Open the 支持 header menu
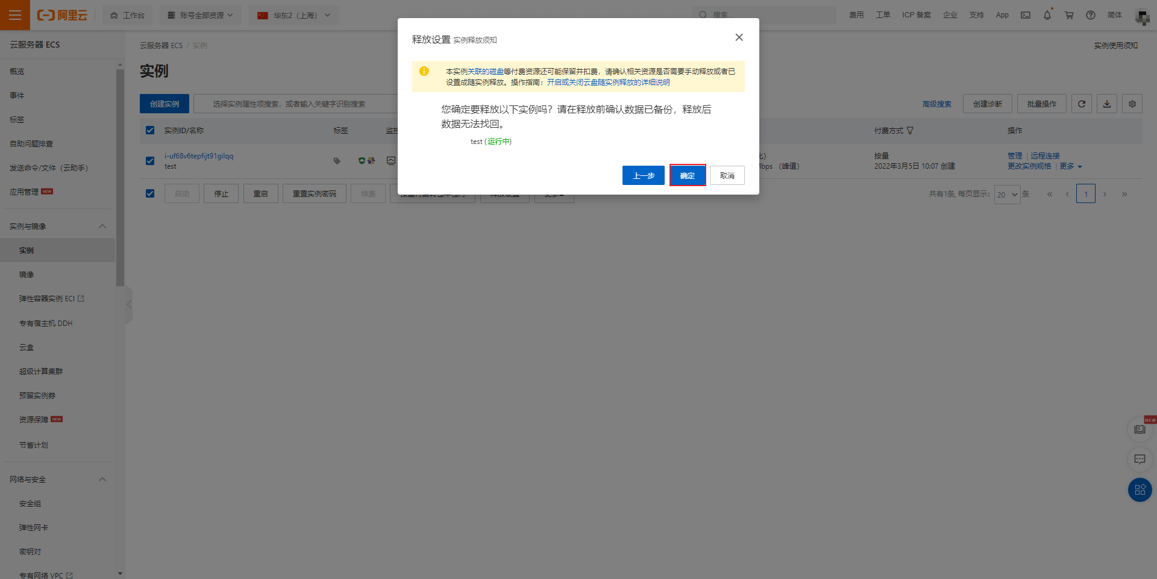Viewport: 1157px width, 579px height. point(977,15)
